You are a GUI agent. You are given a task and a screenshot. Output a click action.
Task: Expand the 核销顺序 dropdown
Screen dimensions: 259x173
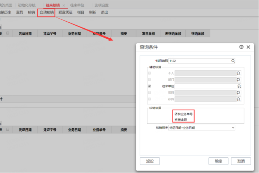(x=233, y=128)
